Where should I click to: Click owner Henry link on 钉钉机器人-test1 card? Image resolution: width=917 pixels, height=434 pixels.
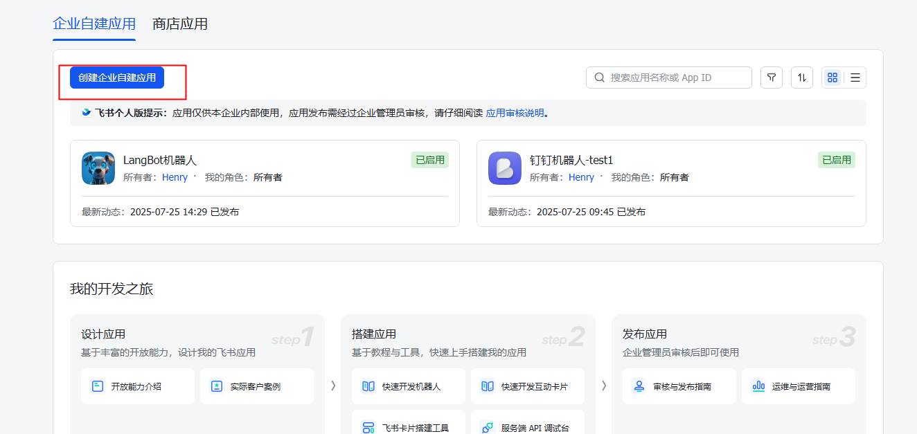(581, 177)
